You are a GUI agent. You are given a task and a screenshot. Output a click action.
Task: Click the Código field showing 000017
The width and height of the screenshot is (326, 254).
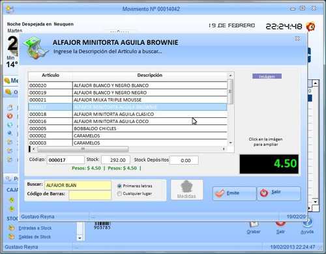pos(65,160)
